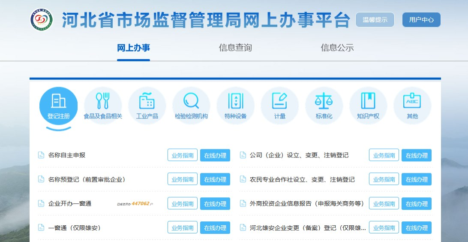The height and width of the screenshot is (242, 468).
Task: Select the 网上办事 tab
Action: click(133, 48)
